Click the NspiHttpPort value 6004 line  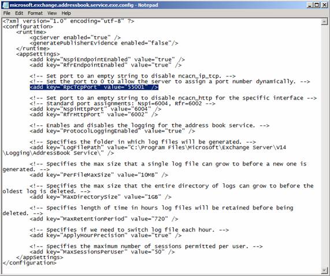click(95, 109)
